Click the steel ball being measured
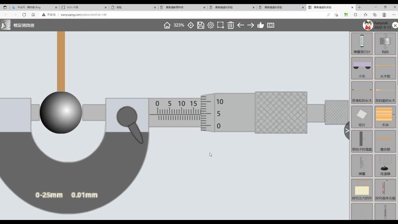 coord(61,112)
